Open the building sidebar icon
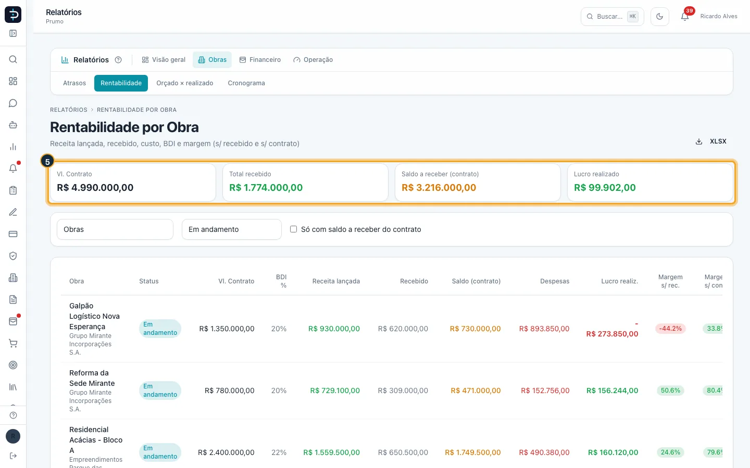This screenshot has height=468, width=750. (x=13, y=278)
